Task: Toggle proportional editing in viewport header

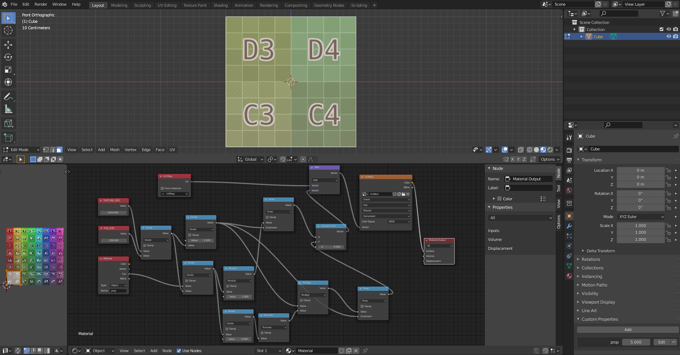Action: [303, 159]
